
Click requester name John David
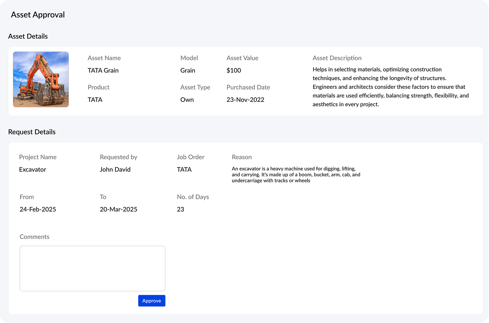point(115,169)
